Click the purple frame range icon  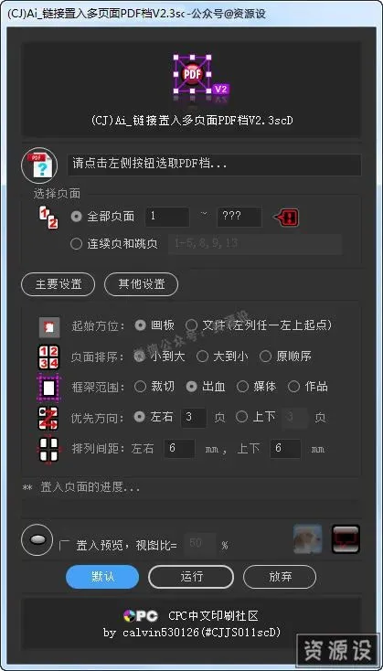(x=48, y=388)
